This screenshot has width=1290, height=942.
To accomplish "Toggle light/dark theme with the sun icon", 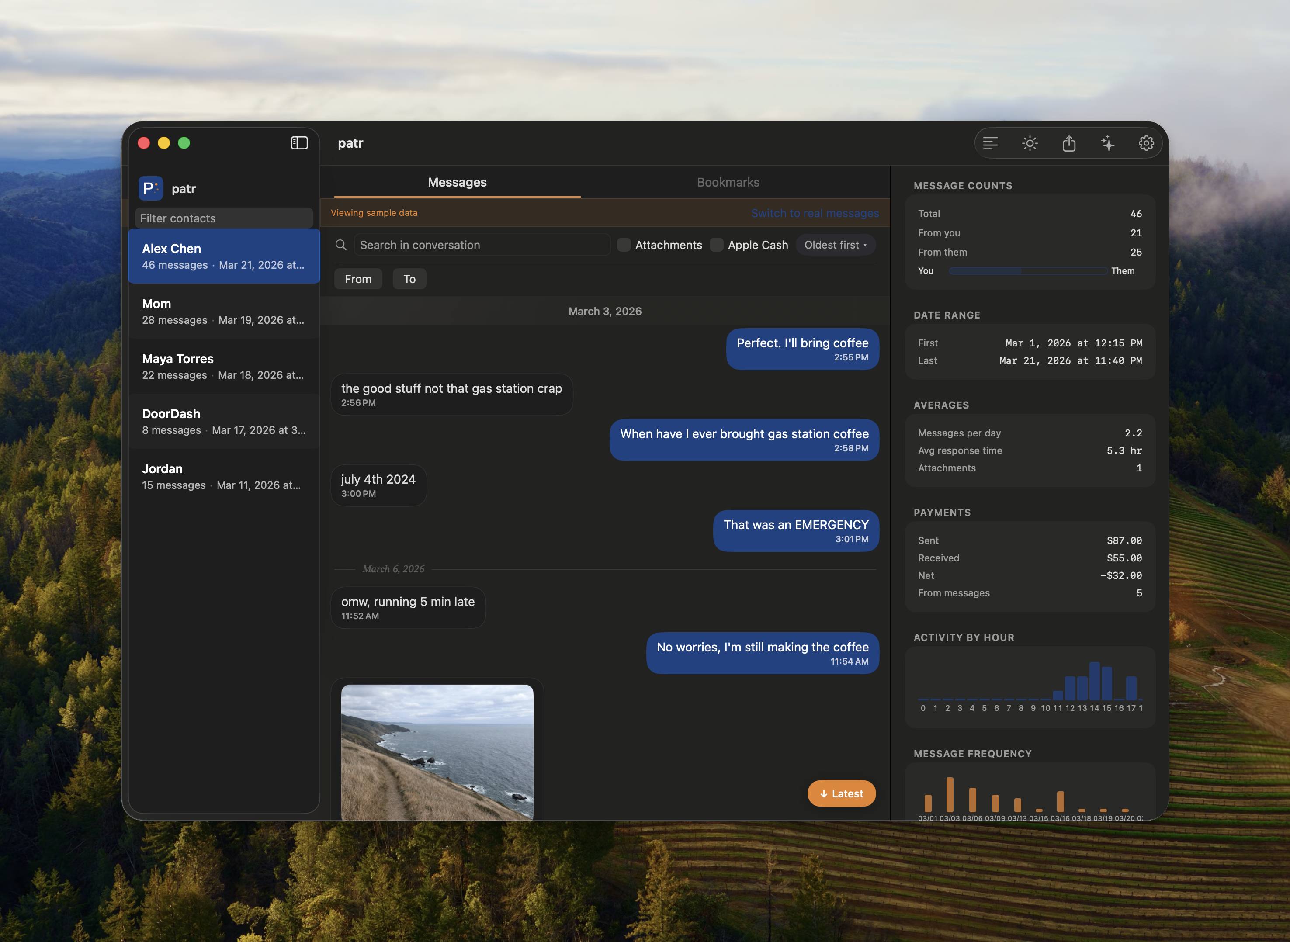I will 1030,143.
